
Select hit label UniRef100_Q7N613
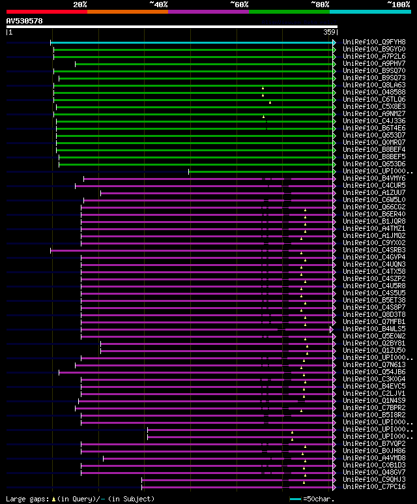click(x=374, y=365)
